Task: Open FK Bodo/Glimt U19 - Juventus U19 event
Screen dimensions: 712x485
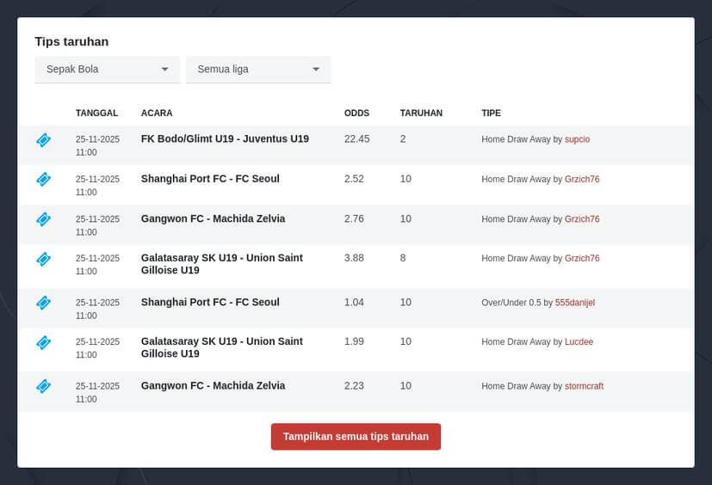Action: 225,138
